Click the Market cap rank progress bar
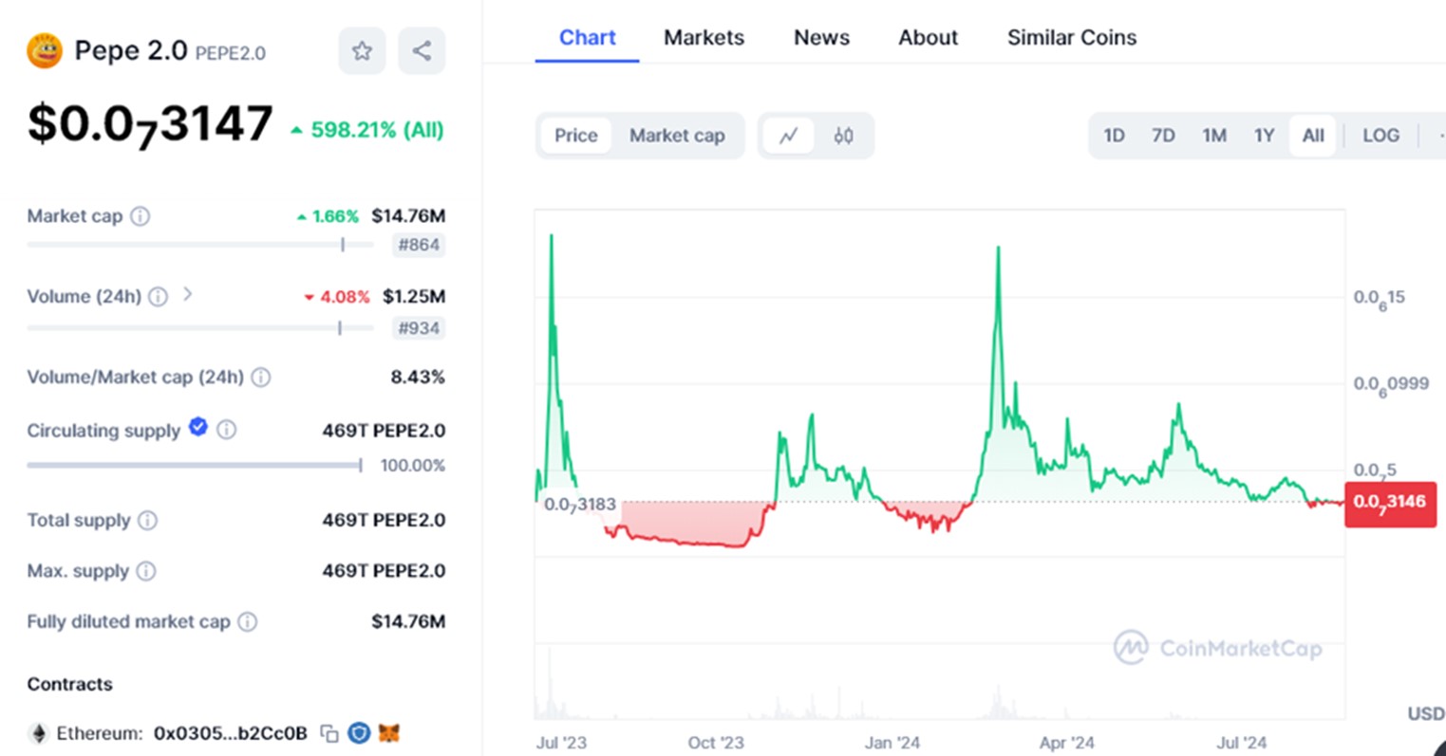The image size is (1446, 756). [x=200, y=245]
